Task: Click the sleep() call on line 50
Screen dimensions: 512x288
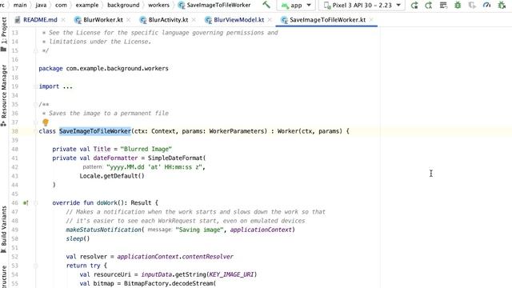Action: pyautogui.click(x=78, y=238)
